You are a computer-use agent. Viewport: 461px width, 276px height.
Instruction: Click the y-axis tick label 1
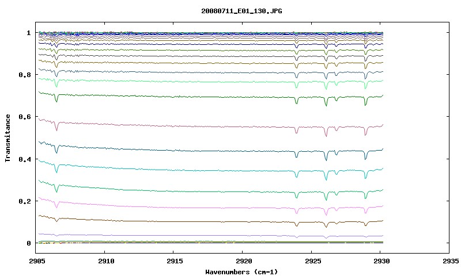[x=28, y=33]
